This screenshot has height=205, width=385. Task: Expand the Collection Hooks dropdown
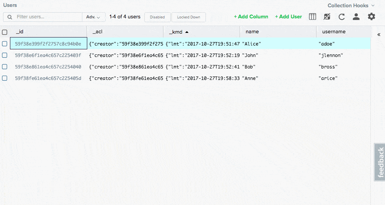[351, 5]
